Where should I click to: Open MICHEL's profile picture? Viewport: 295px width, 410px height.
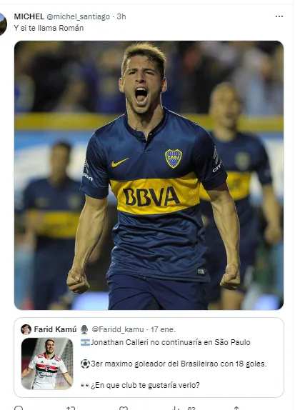(x=3, y=24)
